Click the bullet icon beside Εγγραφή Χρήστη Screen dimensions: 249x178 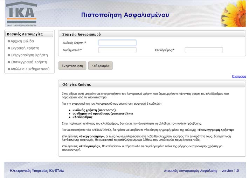9,48
